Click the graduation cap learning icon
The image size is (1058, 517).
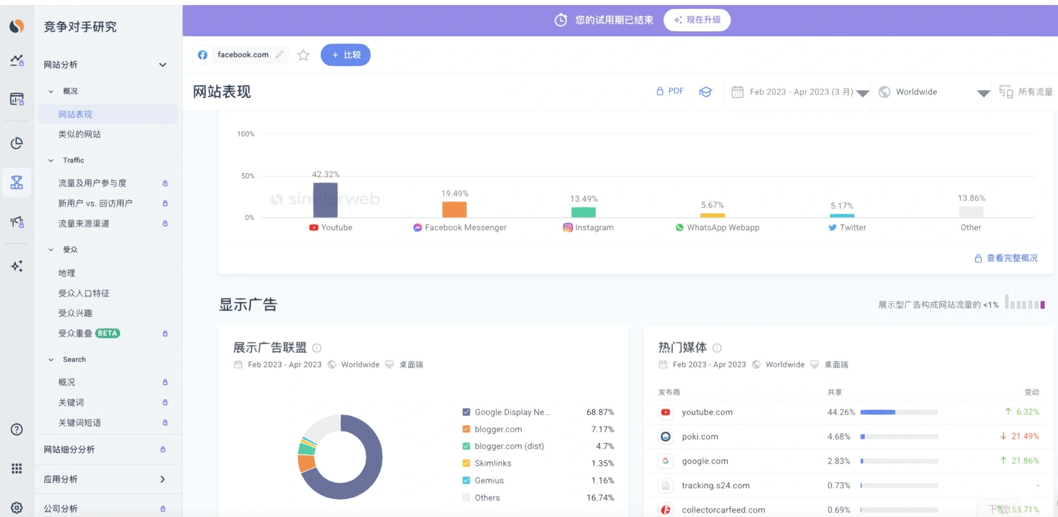coord(705,92)
